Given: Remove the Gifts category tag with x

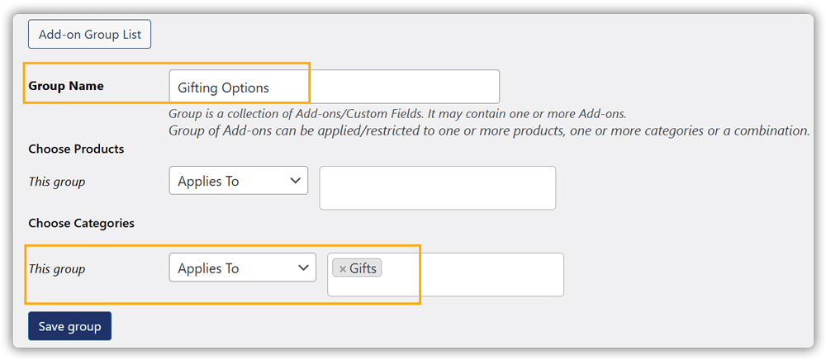Looking at the screenshot, I should (x=343, y=269).
